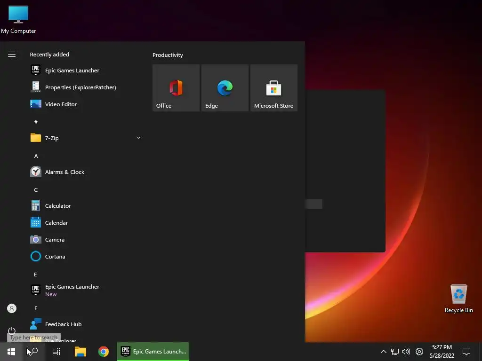
Task: Click the Recently added heading
Action: (49, 55)
